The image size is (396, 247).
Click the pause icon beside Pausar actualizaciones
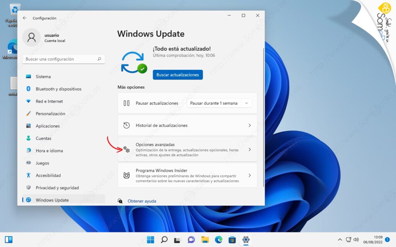(126, 103)
